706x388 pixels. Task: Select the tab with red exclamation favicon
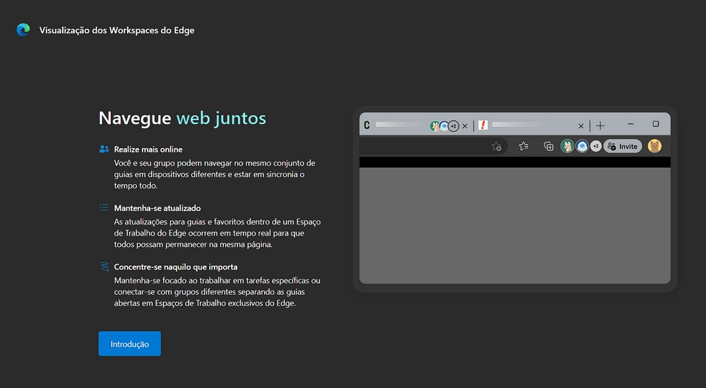[522, 126]
